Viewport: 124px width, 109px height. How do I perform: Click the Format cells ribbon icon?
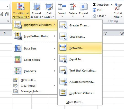(x=84, y=6)
